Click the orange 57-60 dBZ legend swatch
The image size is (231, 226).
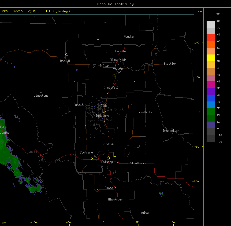click(211, 44)
